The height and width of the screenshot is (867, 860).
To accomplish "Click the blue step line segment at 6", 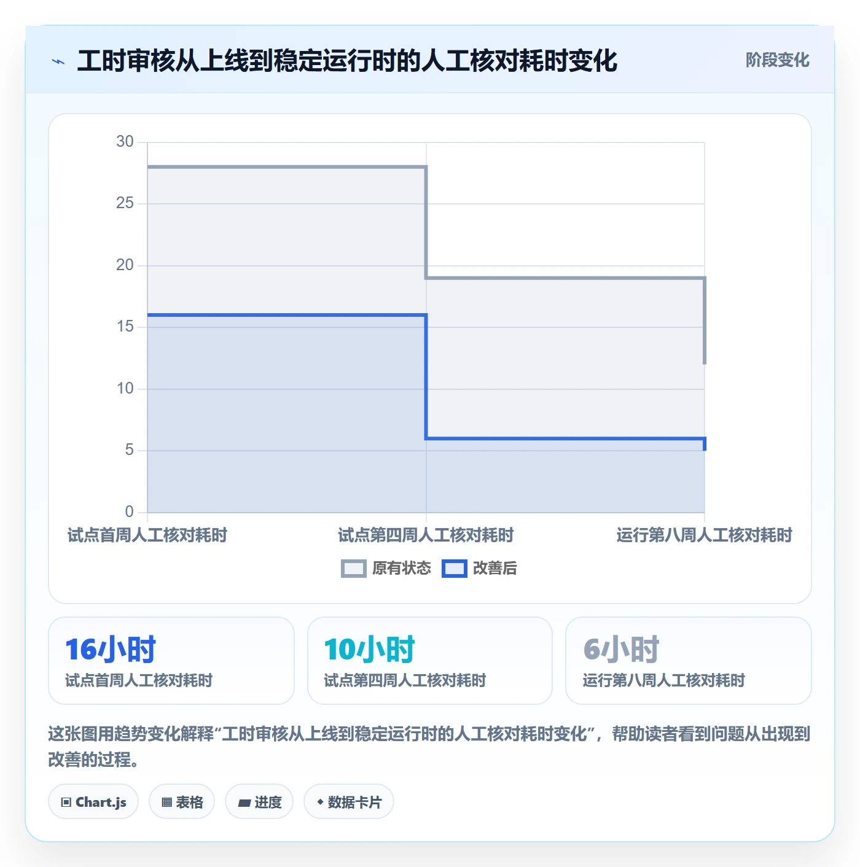I will pos(565,438).
